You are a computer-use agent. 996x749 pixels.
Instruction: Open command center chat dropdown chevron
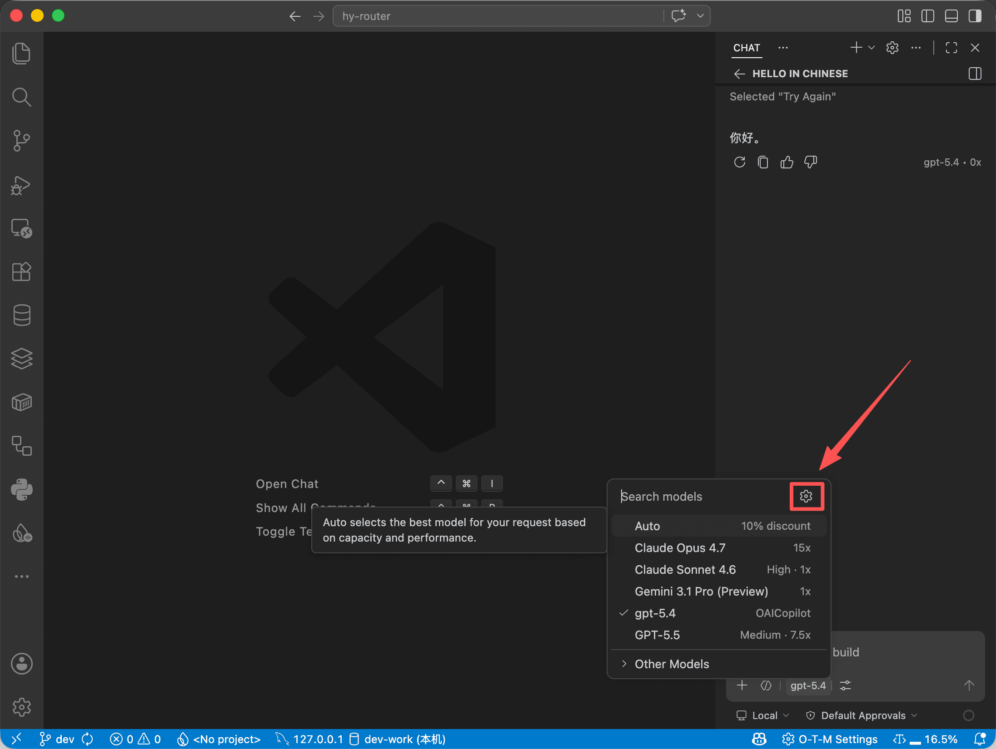[700, 16]
